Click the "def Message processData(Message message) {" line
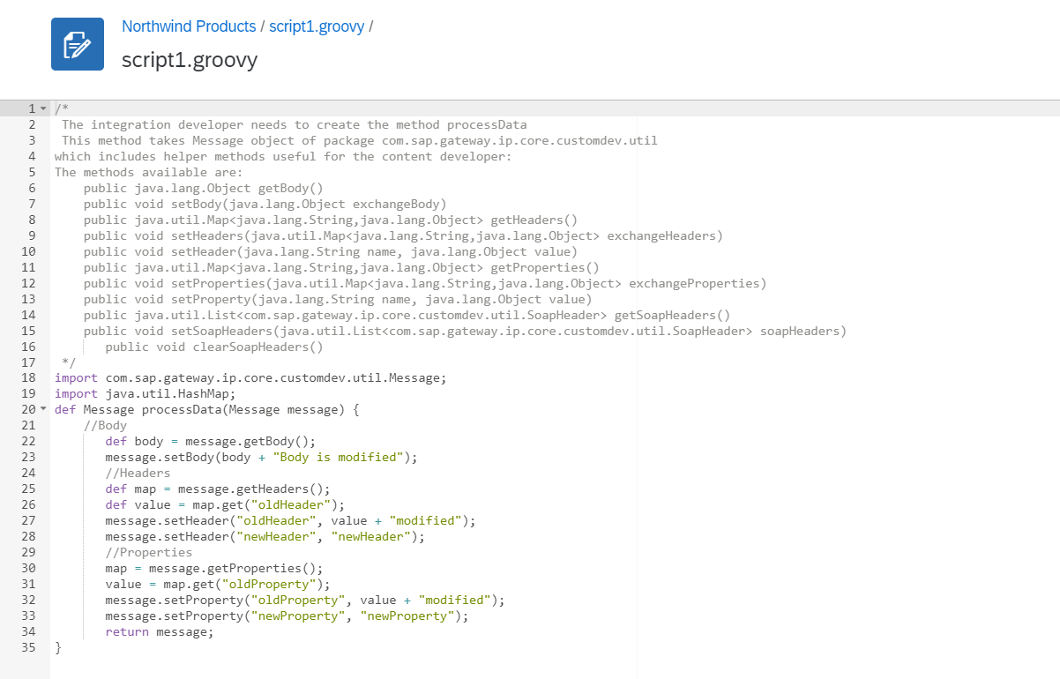The width and height of the screenshot is (1060, 679). click(x=207, y=410)
